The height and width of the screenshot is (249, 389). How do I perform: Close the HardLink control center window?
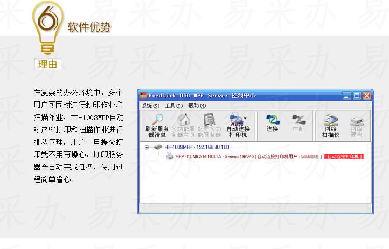367,96
